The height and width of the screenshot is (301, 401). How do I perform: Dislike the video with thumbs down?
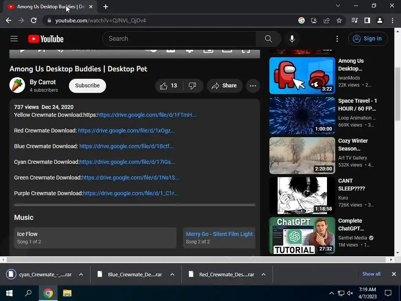click(192, 86)
